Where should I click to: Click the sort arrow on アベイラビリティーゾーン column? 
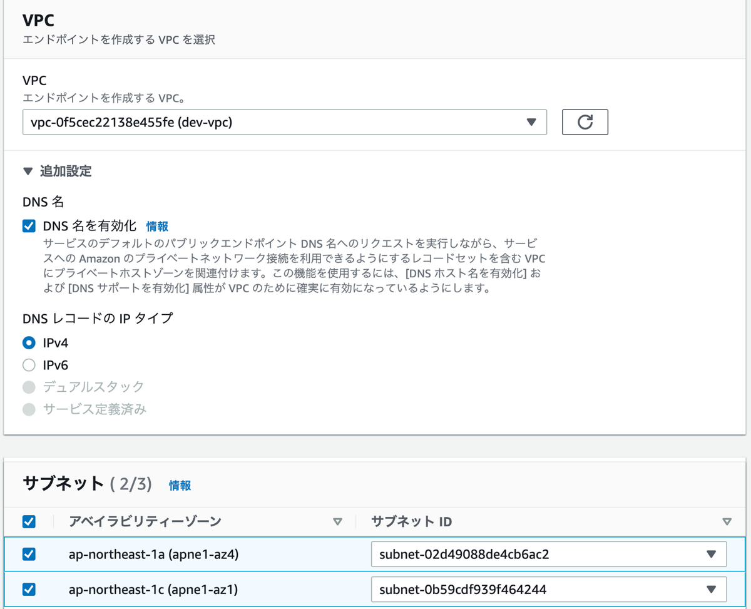click(x=337, y=521)
